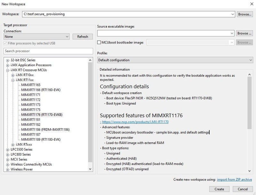The image size is (256, 195).
Task: Close the New Workspace dialog
Action: pos(250,4)
